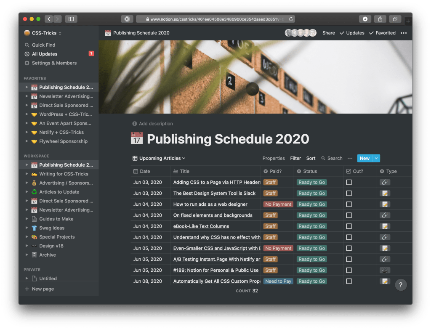Check Out? for How to run ads

[349, 204]
